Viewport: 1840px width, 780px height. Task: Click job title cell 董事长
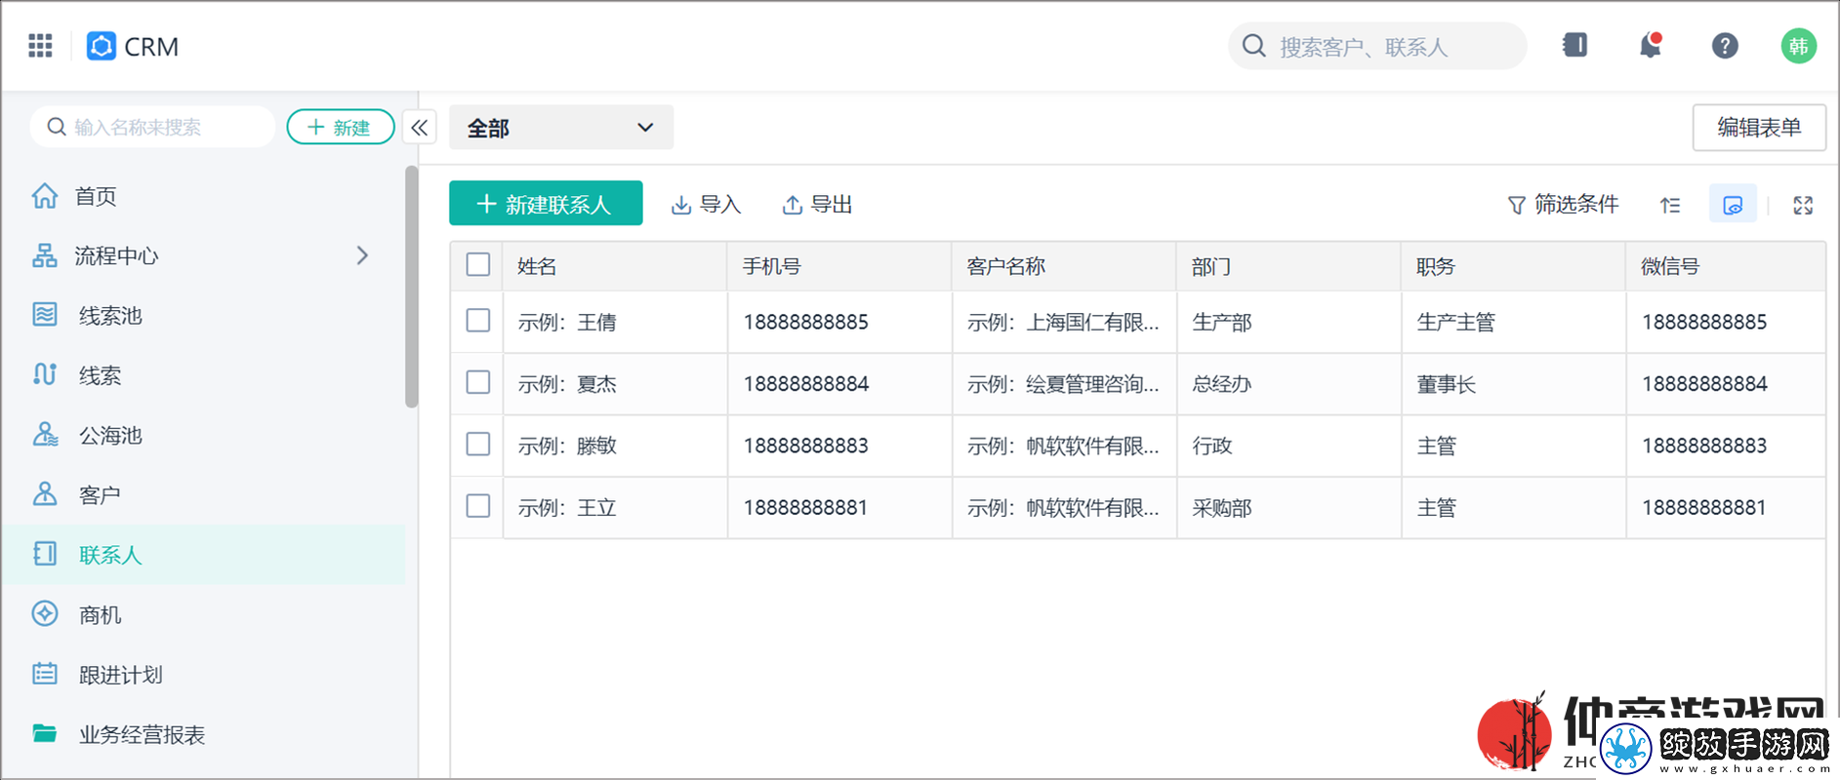point(1513,384)
